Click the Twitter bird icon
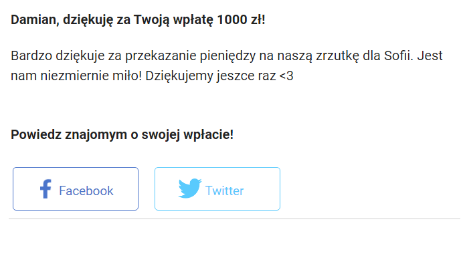 point(190,188)
